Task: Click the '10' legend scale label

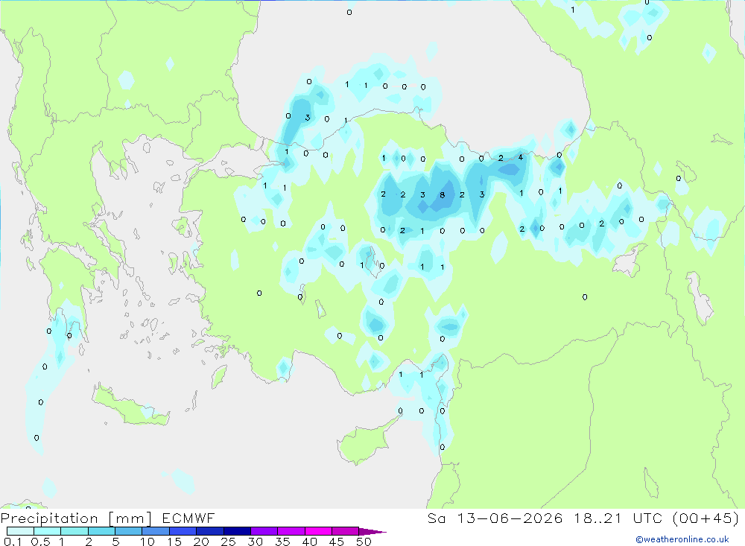Action: pos(148,542)
